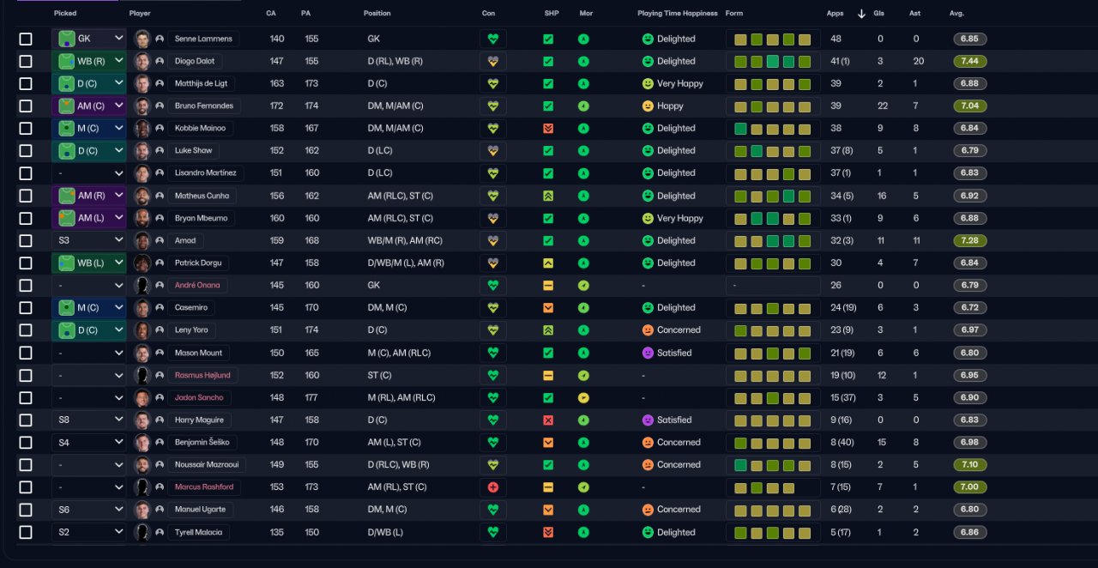Open the AM (C) picked dropdown for Bruno Fernandes
Viewport: 1098px width, 568px height.
tap(89, 106)
